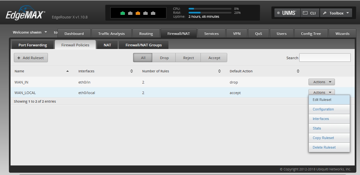Filter rulesets by Reject
The width and height of the screenshot is (360, 175).
pos(188,58)
